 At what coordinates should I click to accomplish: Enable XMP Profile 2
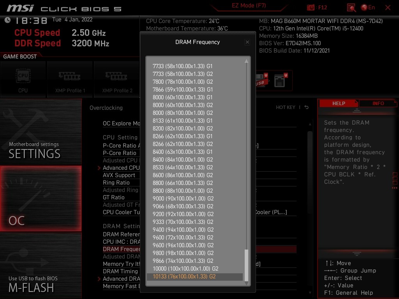point(117,79)
